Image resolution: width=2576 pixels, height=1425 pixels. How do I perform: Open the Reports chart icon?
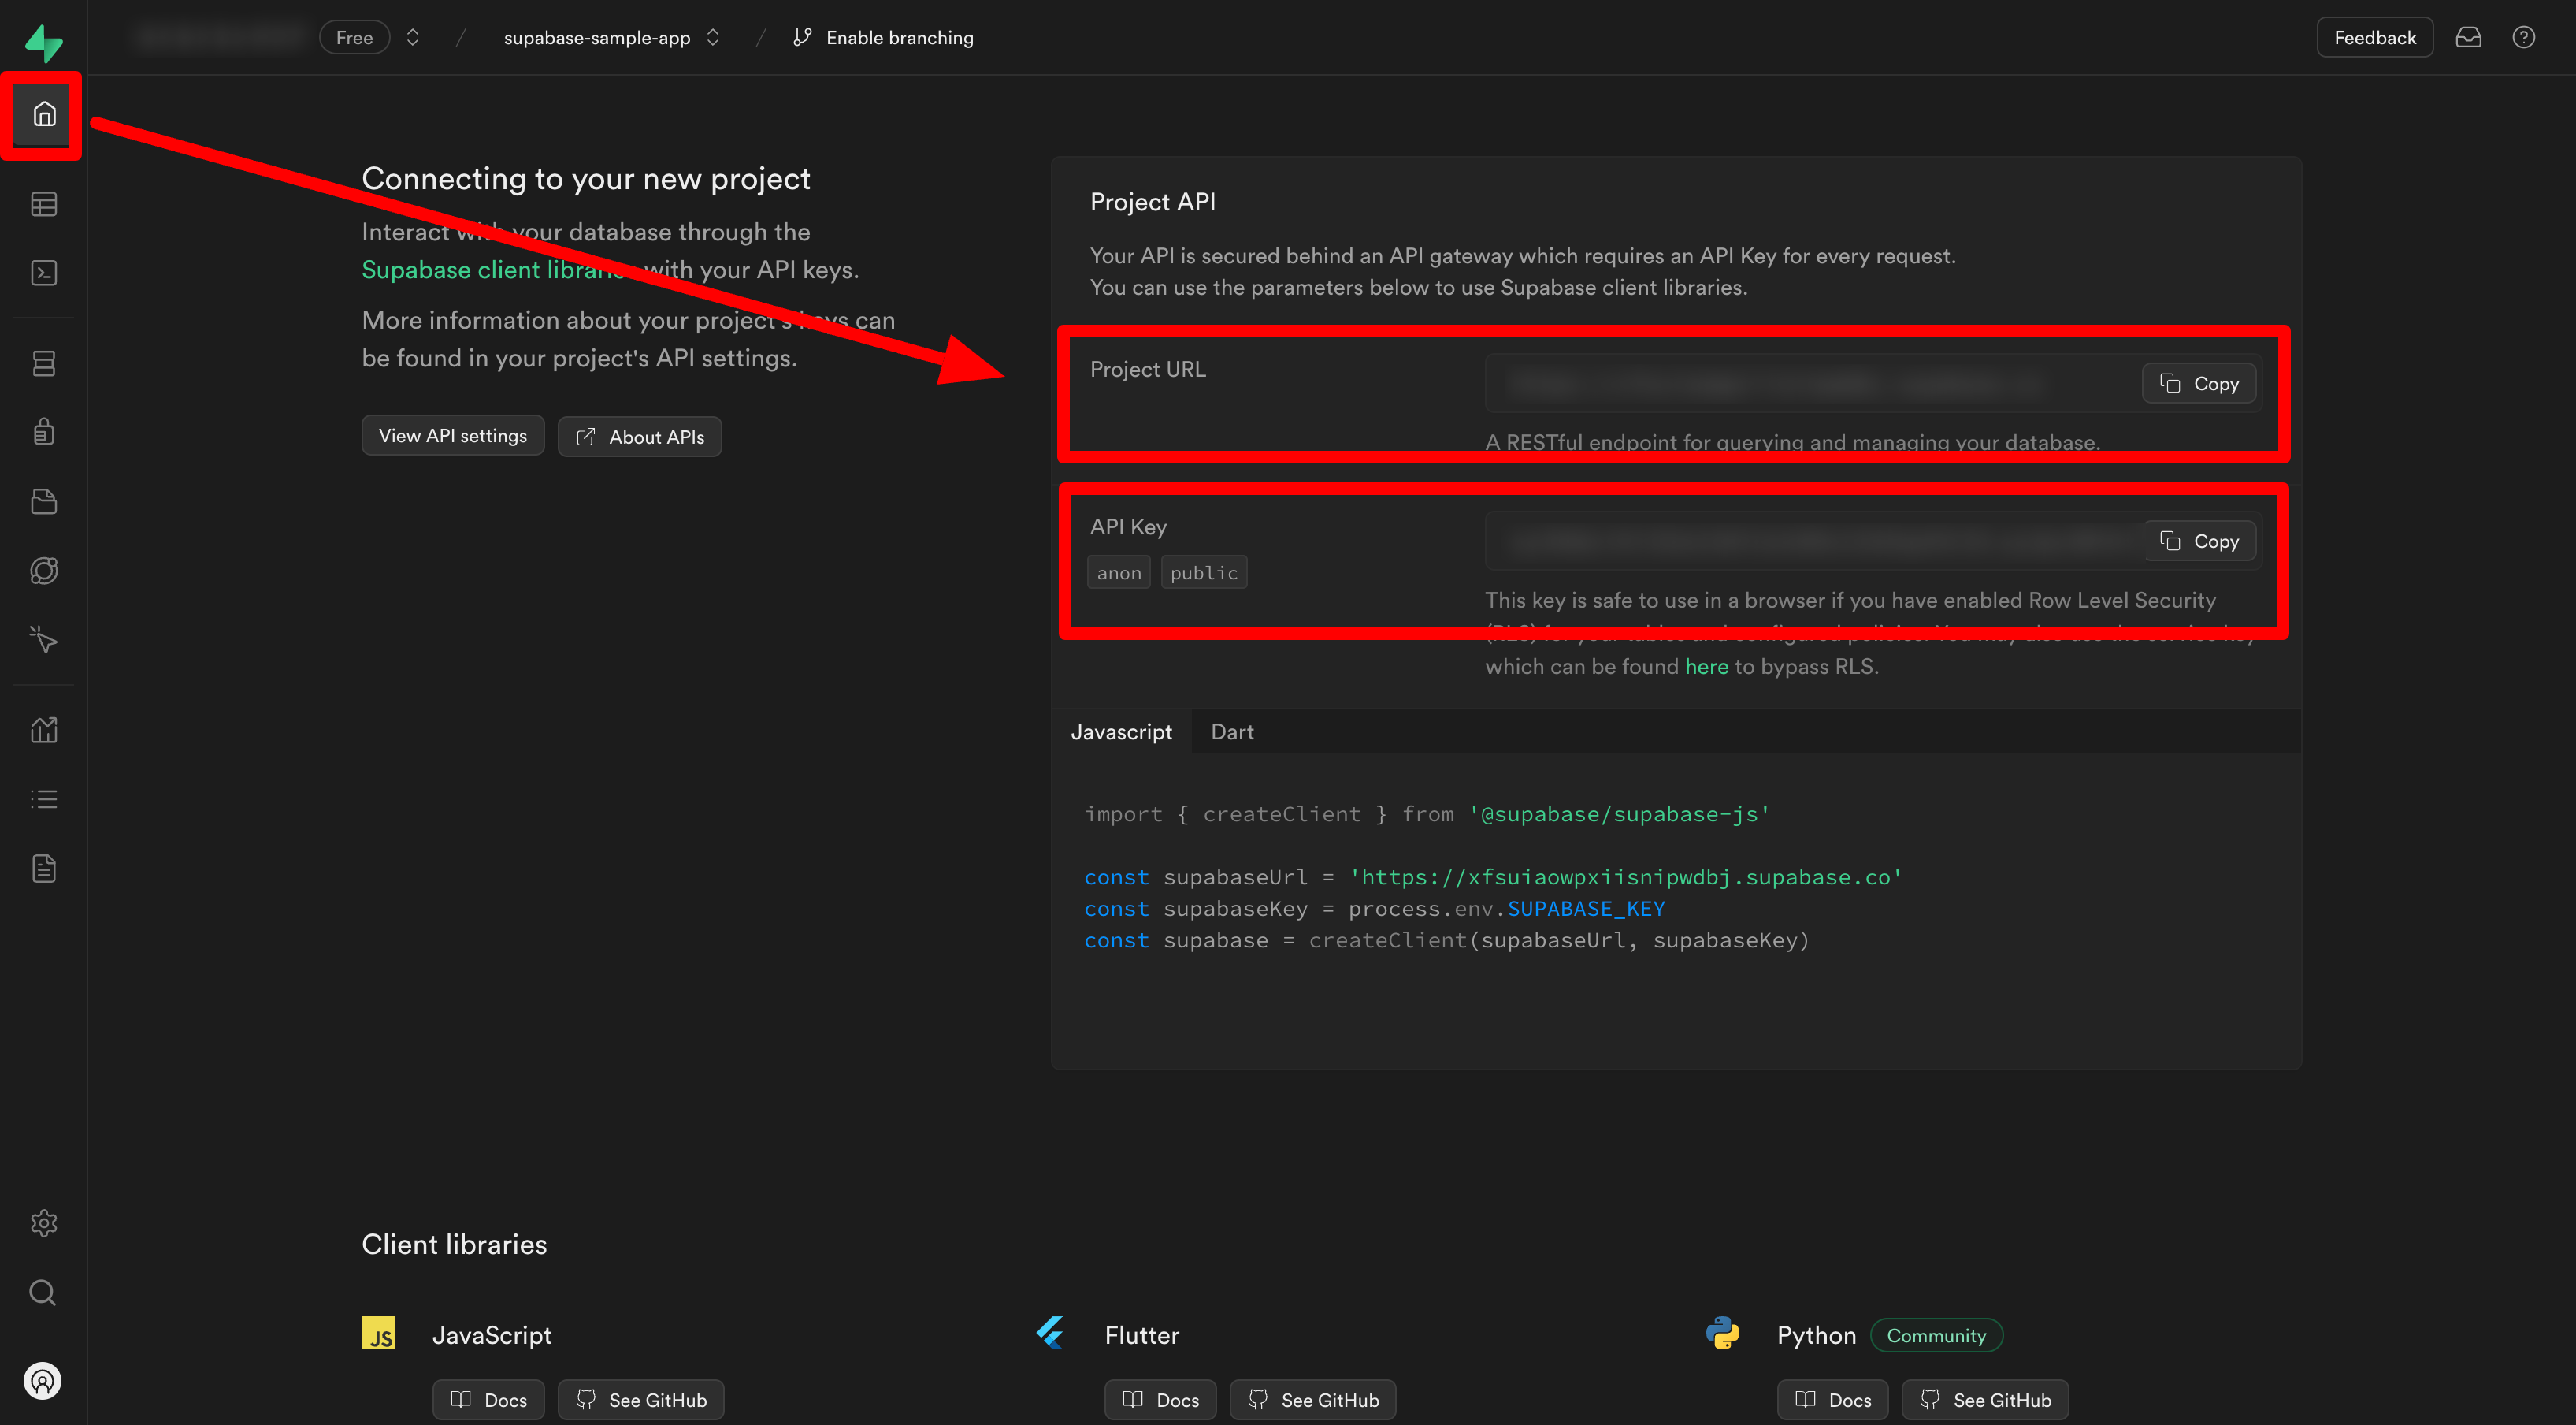pyautogui.click(x=43, y=730)
